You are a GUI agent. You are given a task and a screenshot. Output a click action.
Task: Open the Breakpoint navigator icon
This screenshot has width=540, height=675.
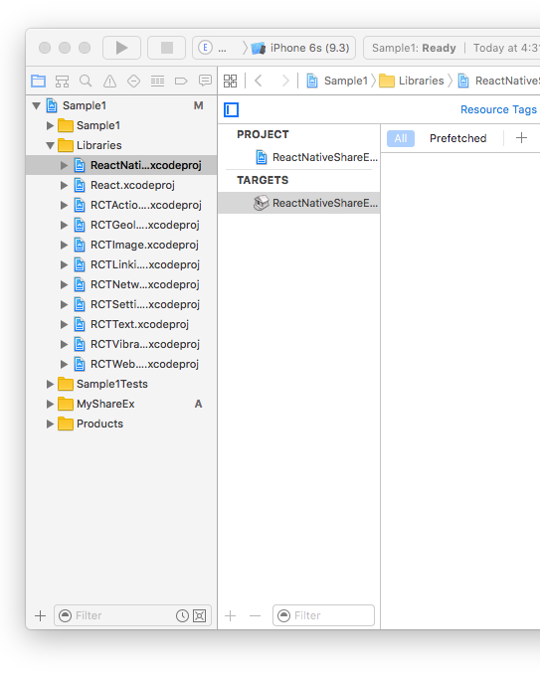(x=181, y=81)
